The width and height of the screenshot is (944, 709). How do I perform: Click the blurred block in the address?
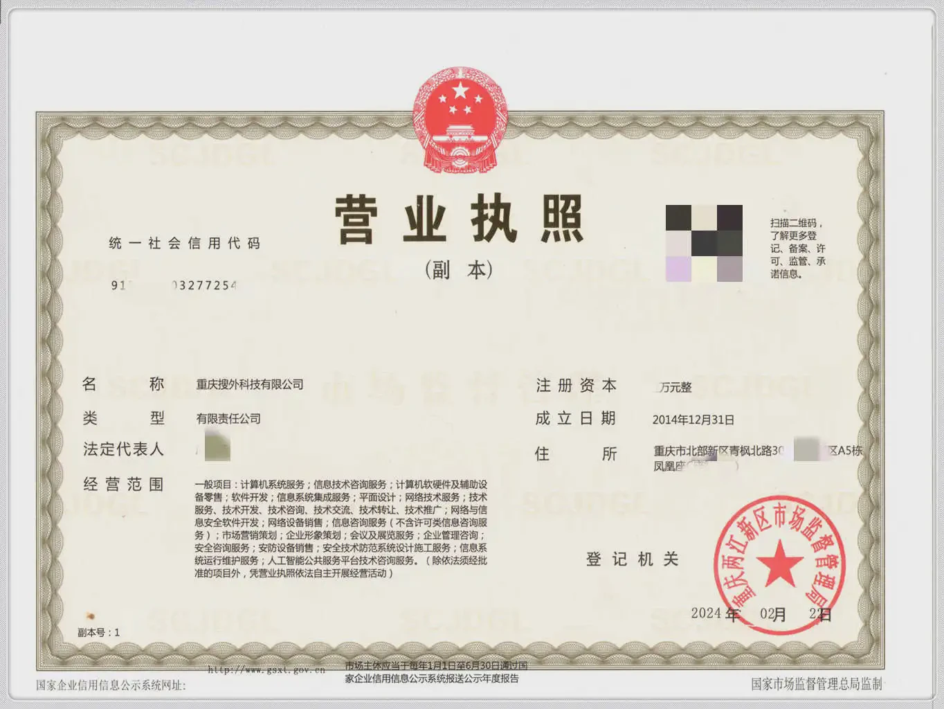(806, 449)
